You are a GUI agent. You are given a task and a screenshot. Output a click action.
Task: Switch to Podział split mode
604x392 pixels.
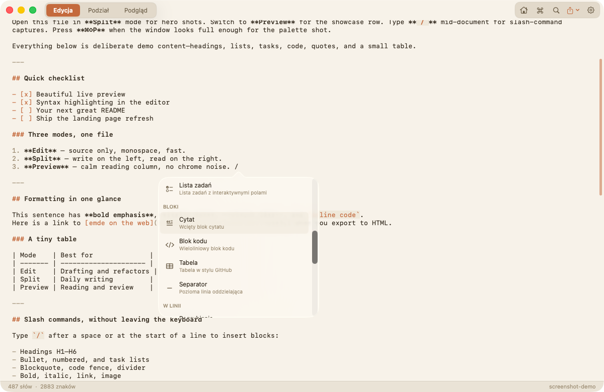click(99, 10)
